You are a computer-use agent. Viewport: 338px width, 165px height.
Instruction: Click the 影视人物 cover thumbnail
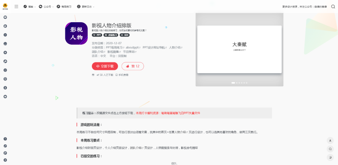(x=76, y=34)
